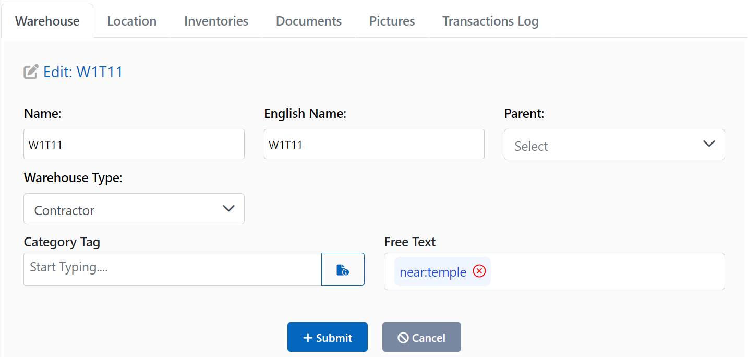This screenshot has width=748, height=357.
Task: Focus the Name input field
Action: click(x=134, y=145)
